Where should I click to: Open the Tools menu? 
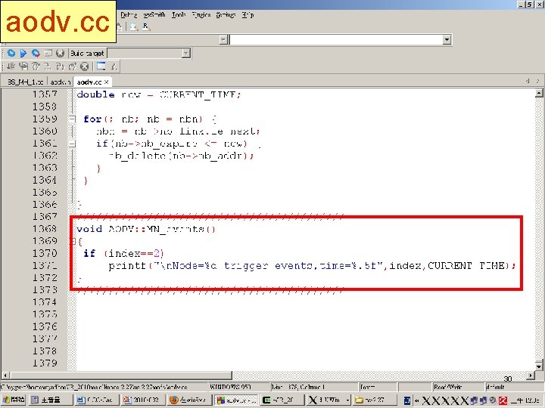[179, 14]
